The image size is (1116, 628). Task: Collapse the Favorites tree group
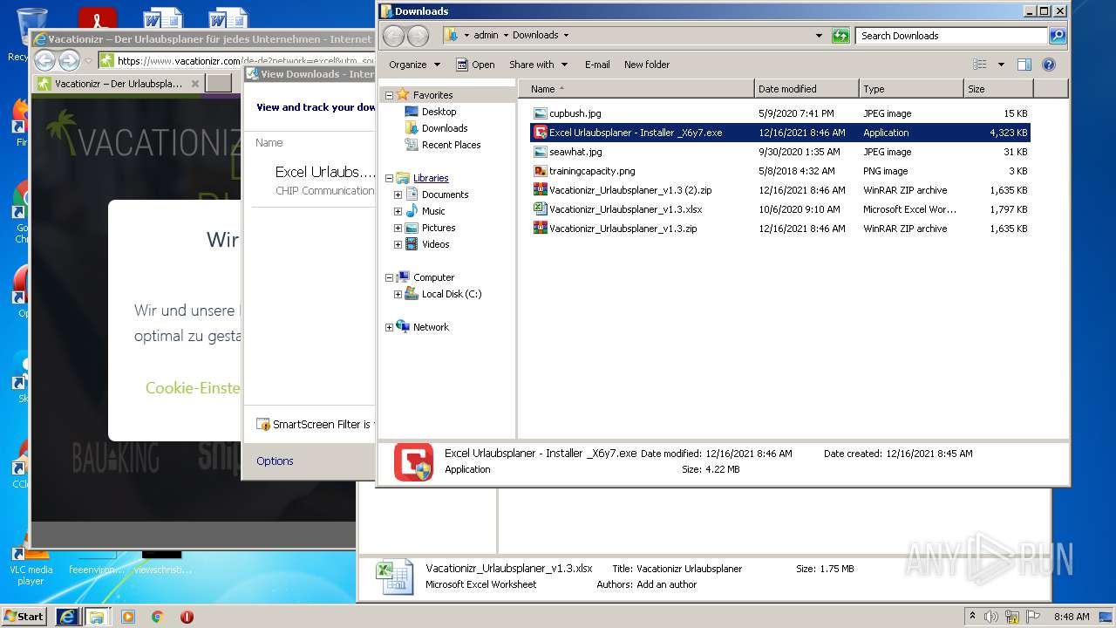click(389, 95)
